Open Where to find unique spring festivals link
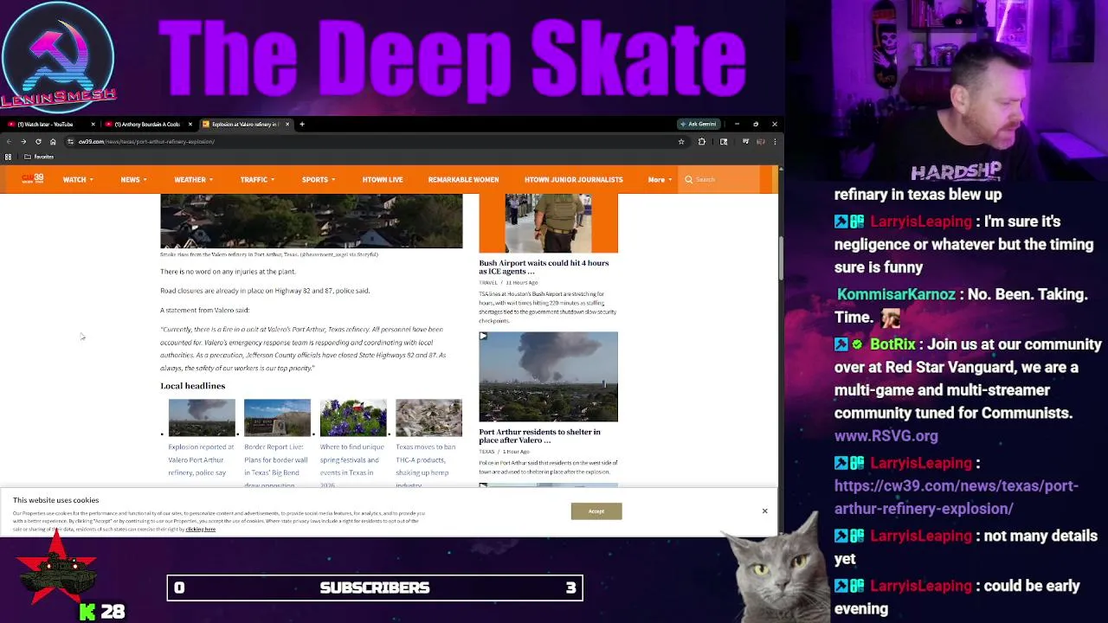This screenshot has height=623, width=1108. tap(351, 466)
